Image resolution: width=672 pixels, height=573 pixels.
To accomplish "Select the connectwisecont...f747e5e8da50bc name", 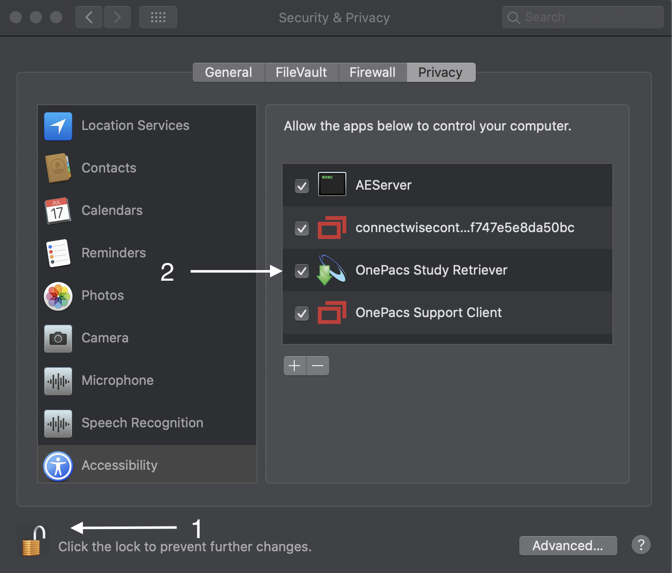I will tap(465, 228).
